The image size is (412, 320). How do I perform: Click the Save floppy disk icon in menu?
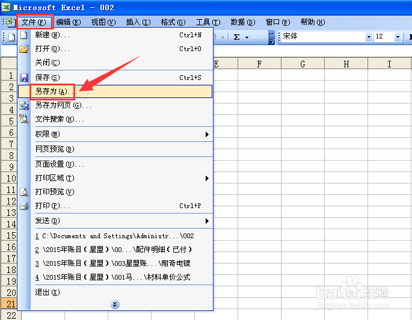(24, 78)
